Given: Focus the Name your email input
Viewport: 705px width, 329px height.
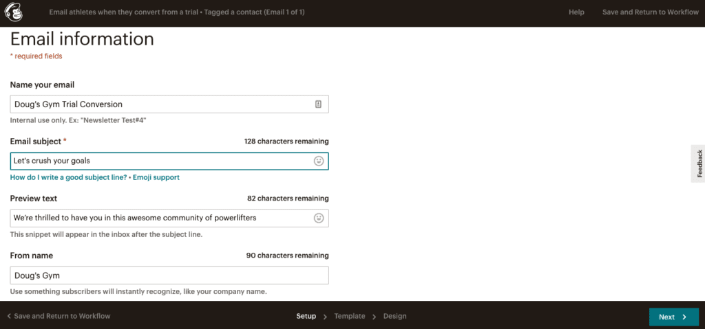Looking at the screenshot, I should [169, 104].
